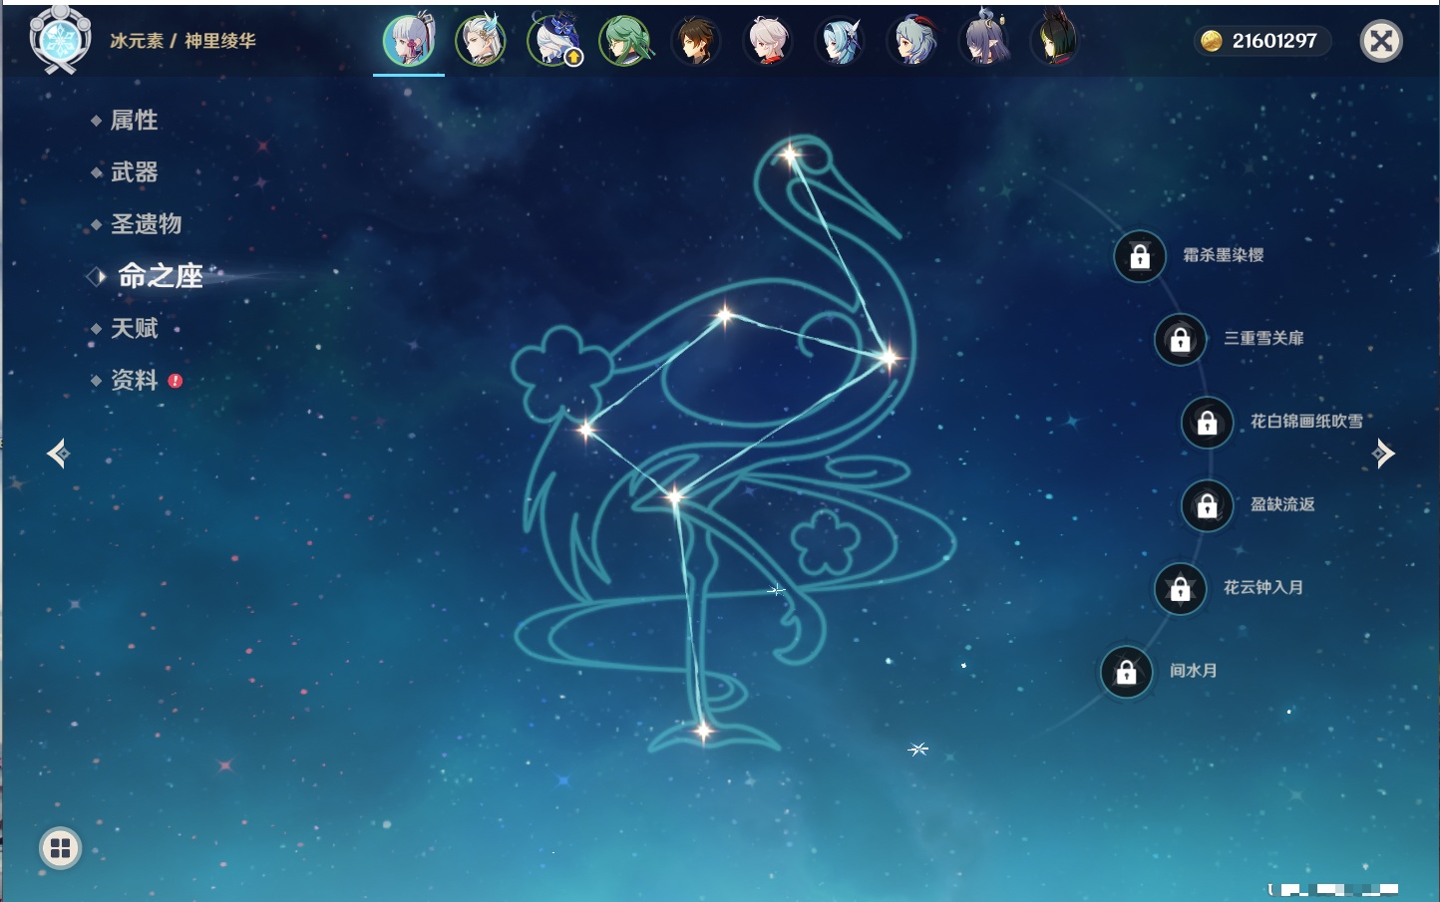Activate the locked 间水月 constellation node
The height and width of the screenshot is (902, 1440).
(1126, 672)
